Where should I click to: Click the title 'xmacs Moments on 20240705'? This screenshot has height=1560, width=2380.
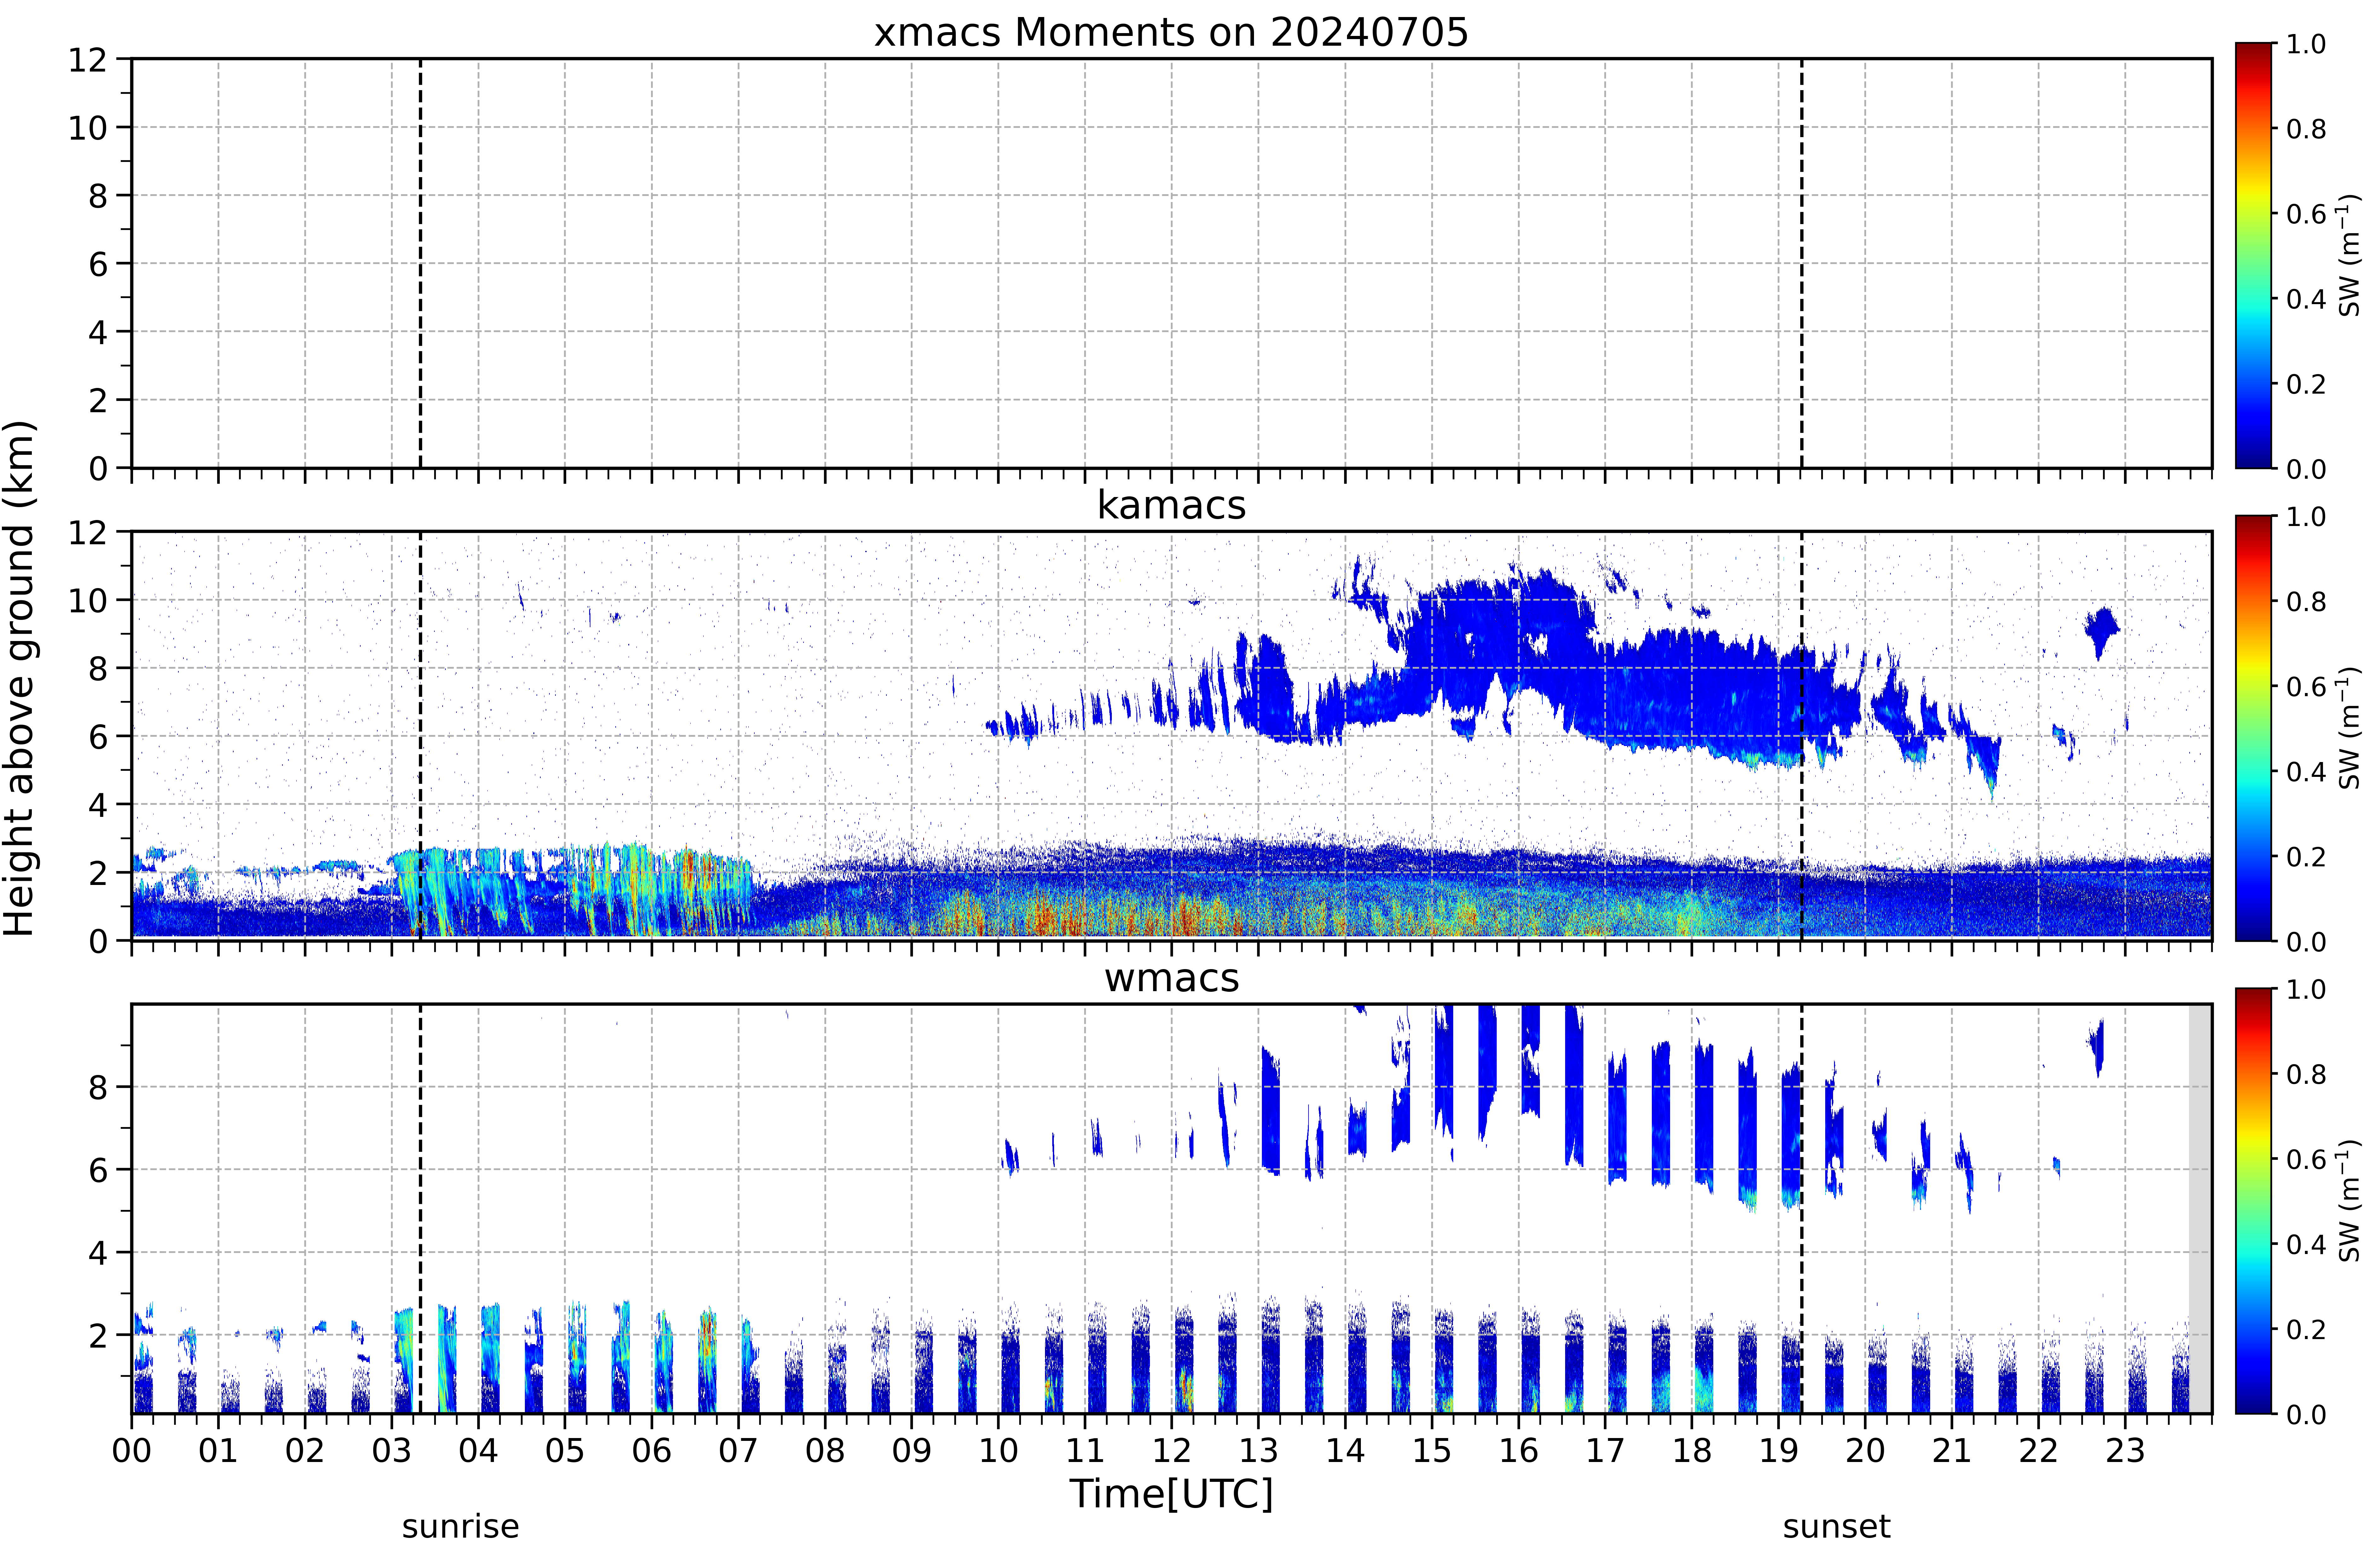[1171, 32]
